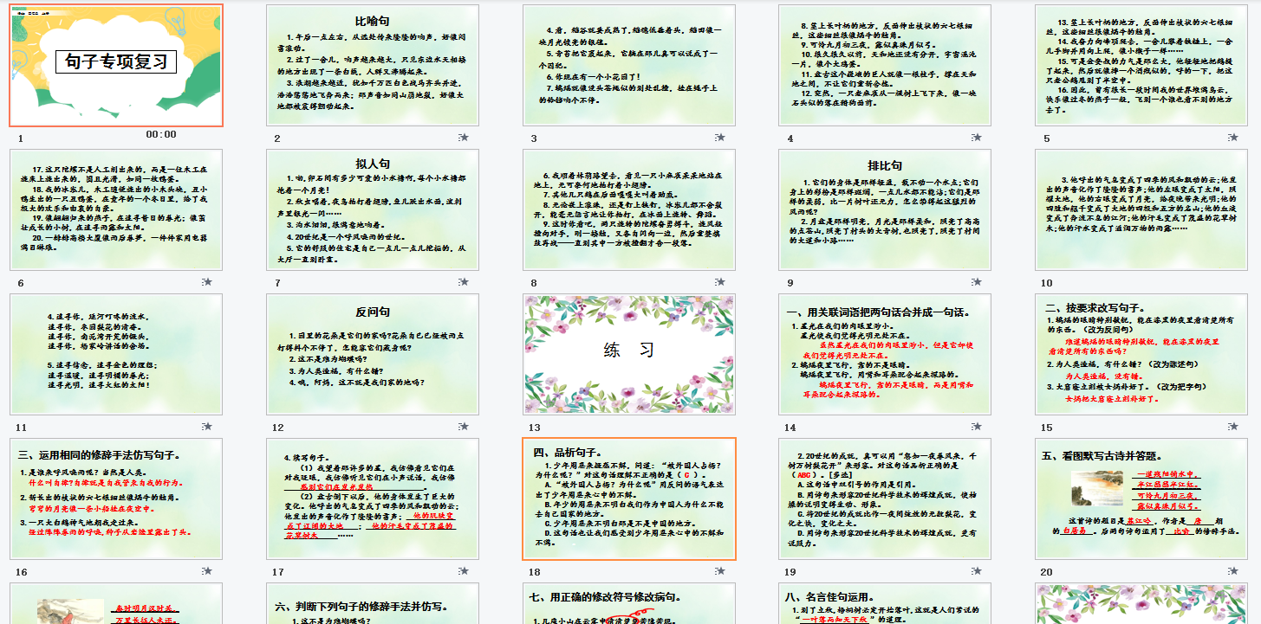Select slide 9 titled 排比句
Viewport: 1261px width, 624px height.
point(886,209)
